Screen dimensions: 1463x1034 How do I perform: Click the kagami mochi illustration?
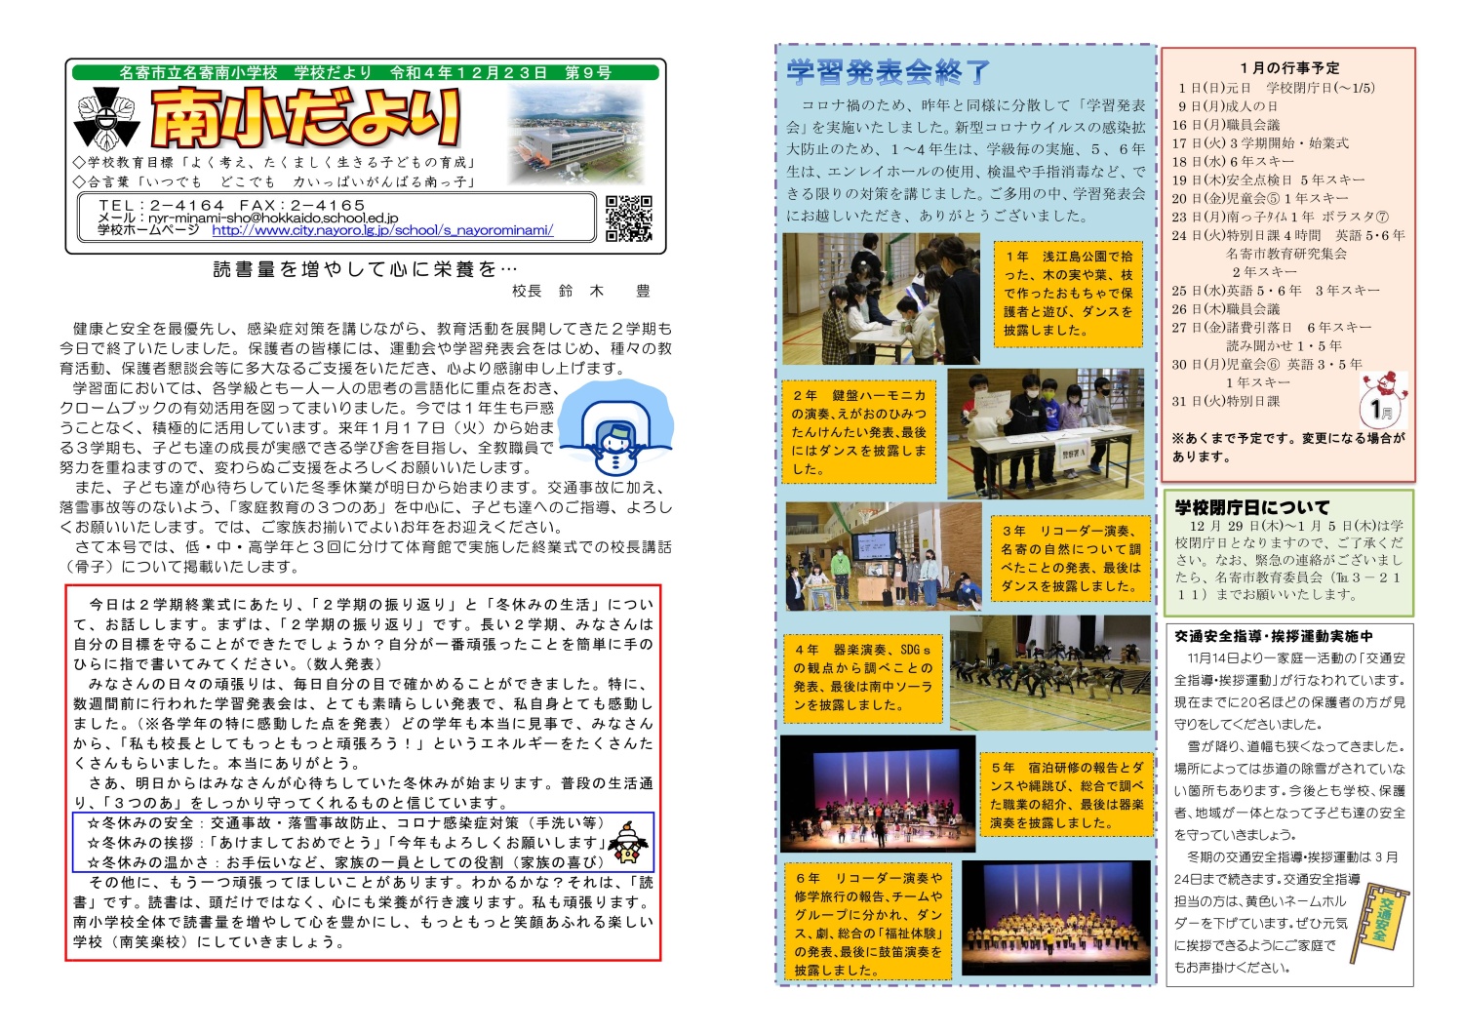[630, 842]
